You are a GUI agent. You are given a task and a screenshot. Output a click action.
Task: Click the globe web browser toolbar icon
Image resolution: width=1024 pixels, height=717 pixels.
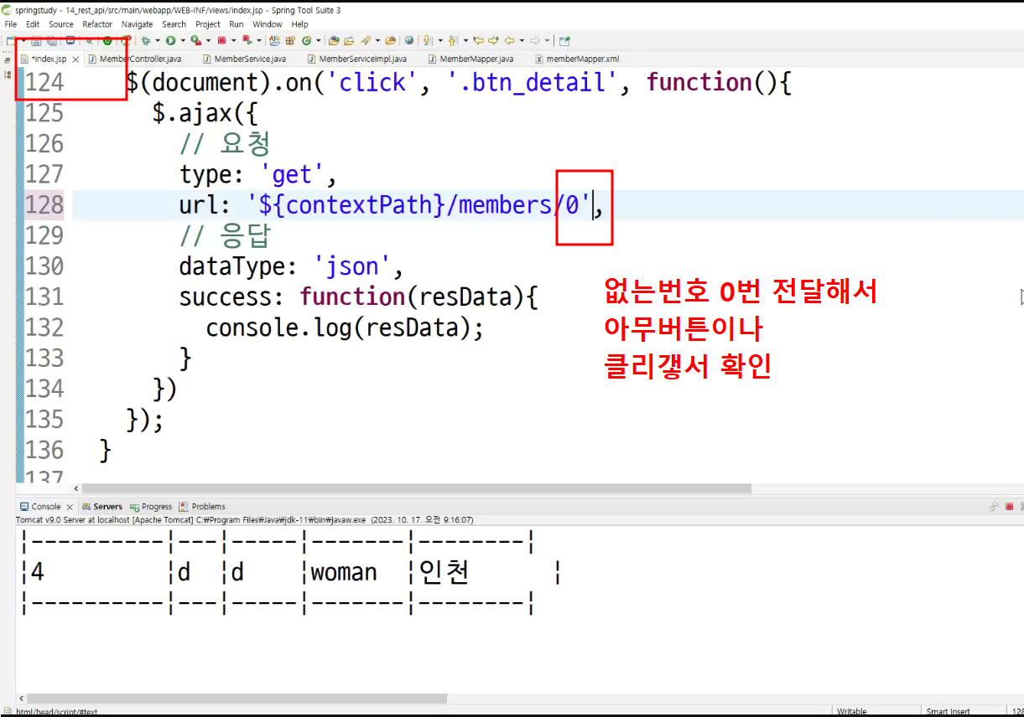point(408,40)
